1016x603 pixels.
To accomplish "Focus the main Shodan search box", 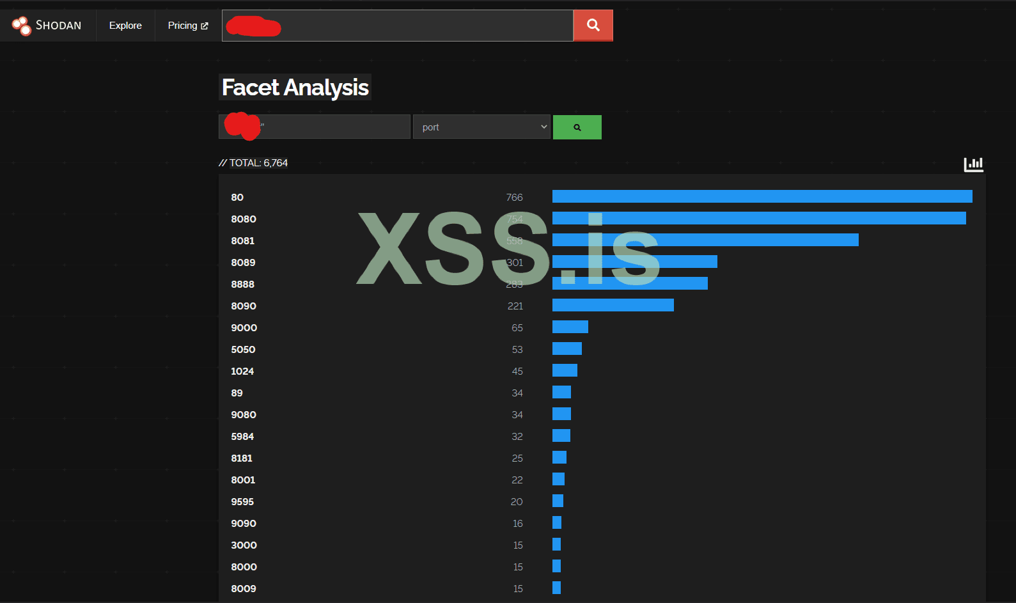I will coord(398,26).
